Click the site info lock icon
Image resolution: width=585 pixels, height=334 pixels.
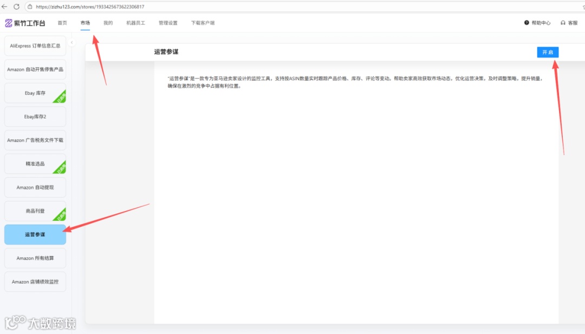tap(30, 6)
